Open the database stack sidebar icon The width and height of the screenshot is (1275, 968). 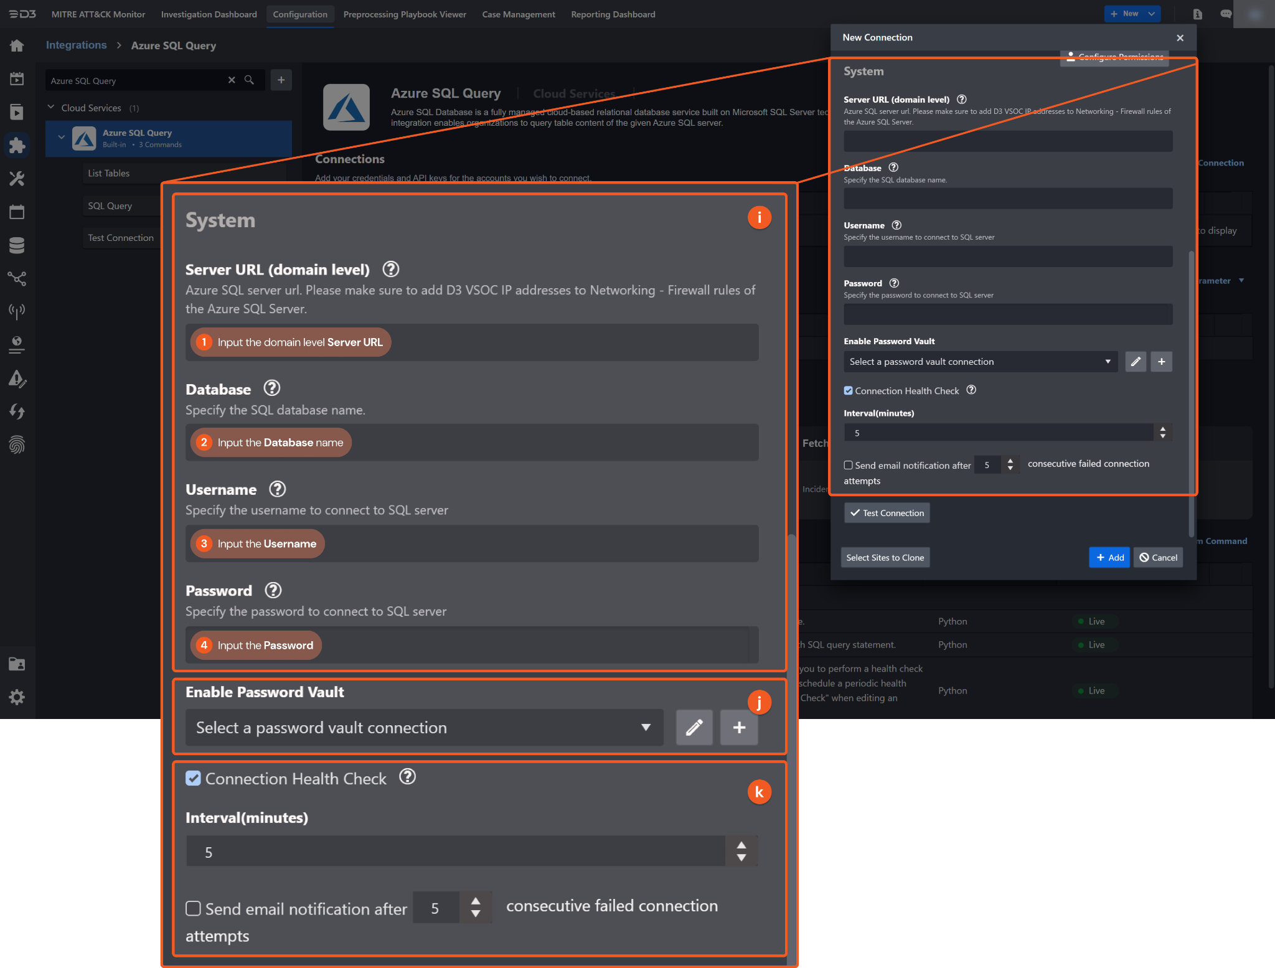click(x=17, y=245)
